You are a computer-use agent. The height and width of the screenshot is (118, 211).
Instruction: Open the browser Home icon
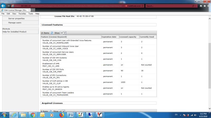201,6
